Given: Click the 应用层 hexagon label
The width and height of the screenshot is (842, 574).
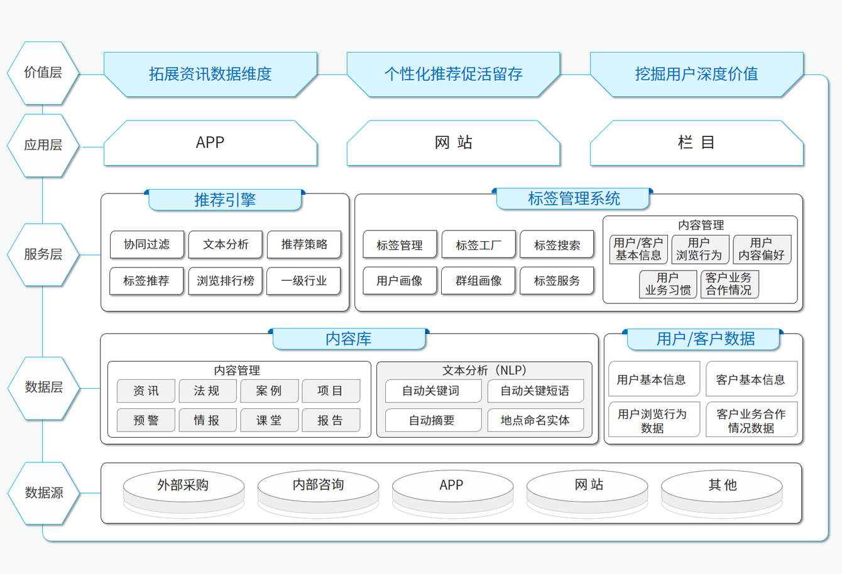Looking at the screenshot, I should pos(43,145).
